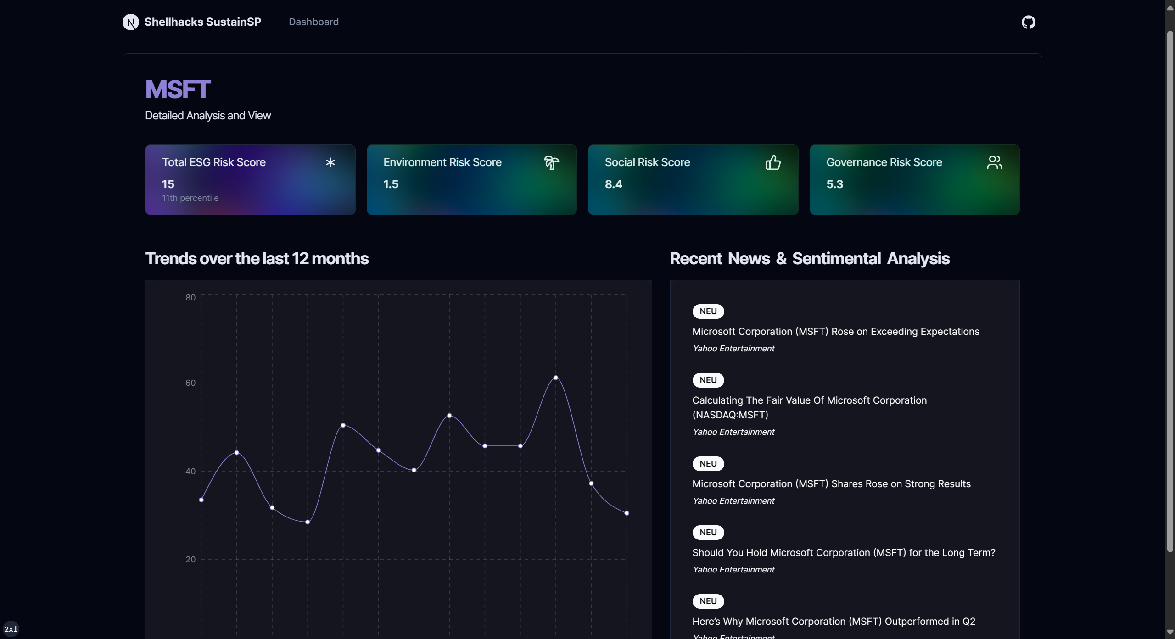
Task: Click the 2xl breakpoint indicator badge
Action: [11, 628]
